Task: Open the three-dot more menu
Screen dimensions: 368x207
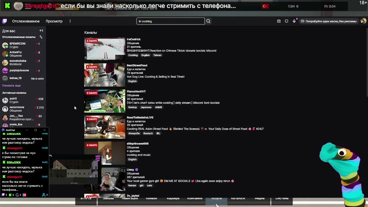Action: [x=70, y=21]
